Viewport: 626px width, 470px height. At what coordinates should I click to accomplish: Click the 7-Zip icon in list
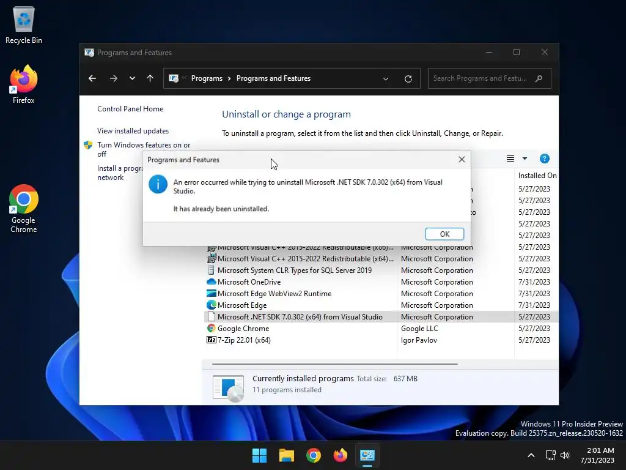tap(211, 340)
